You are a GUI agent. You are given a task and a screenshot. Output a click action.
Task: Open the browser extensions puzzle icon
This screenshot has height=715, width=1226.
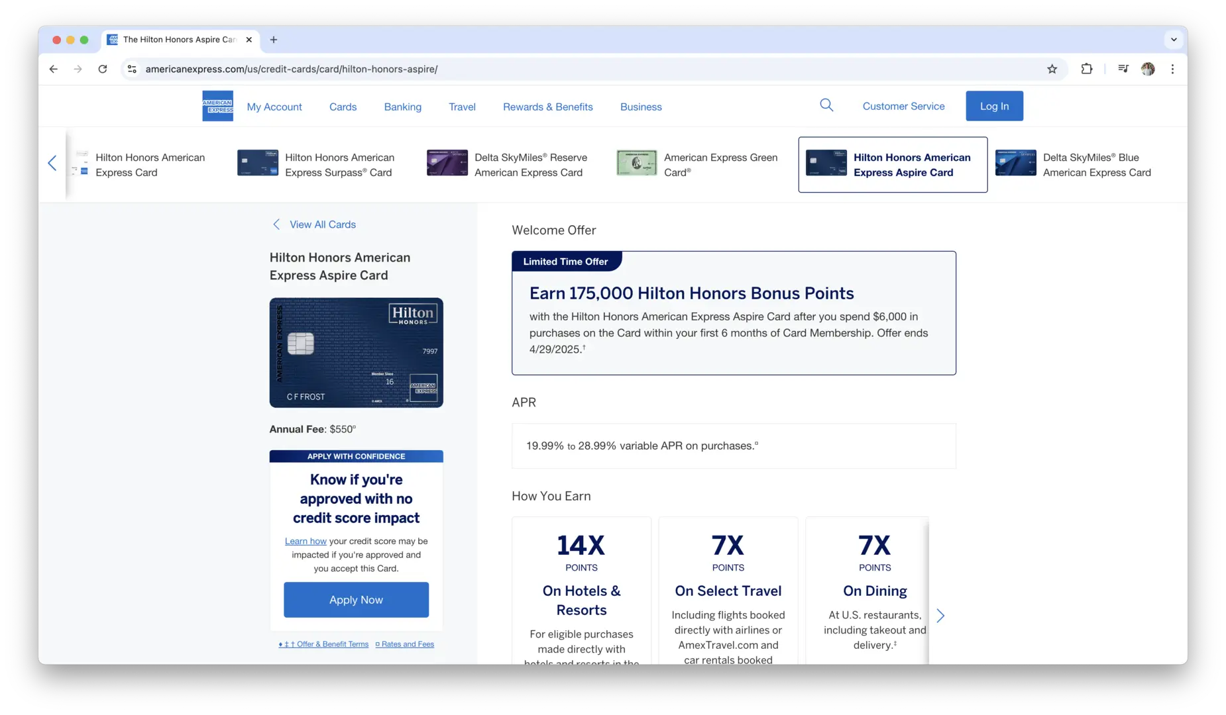[x=1087, y=69]
